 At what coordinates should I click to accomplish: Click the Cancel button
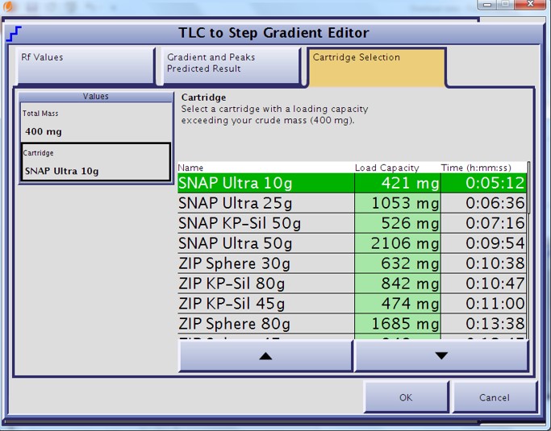pos(494,397)
